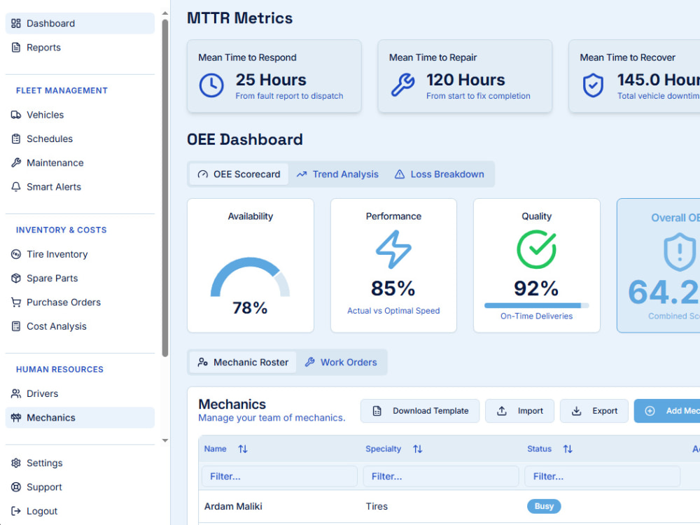Open Drivers page
The height and width of the screenshot is (525, 700).
80,393
